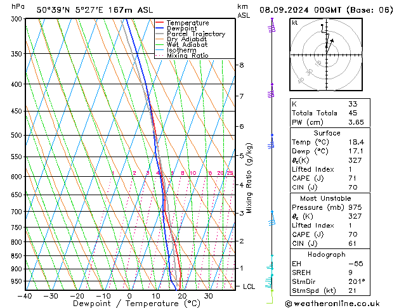Click the 8 km altitude label
Viewport: 399px width, 308px height.
coord(242,65)
